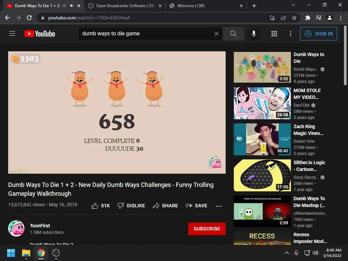Screen dimensions: 348x261
Task: Open Chrome three-dot menu
Action: click(341, 18)
